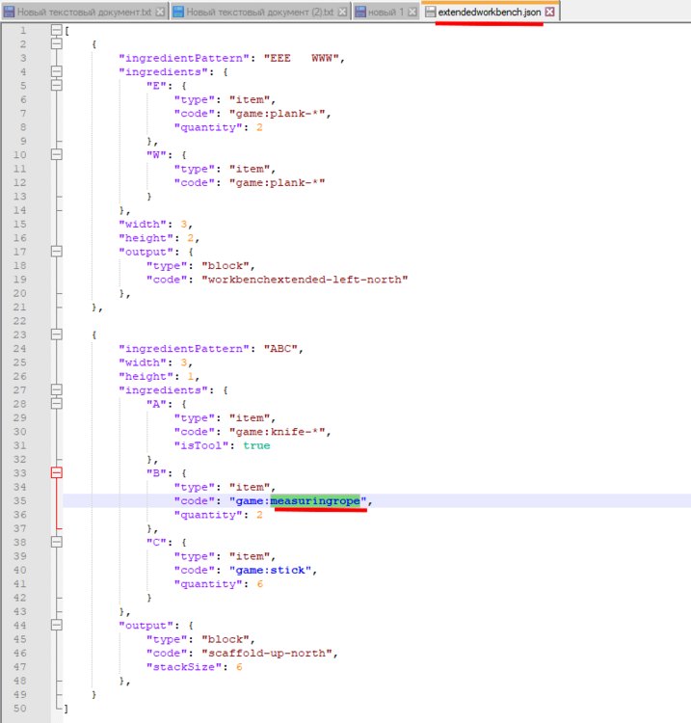Viewport: 691px width, 723px height.
Task: Close the "Новый текстовый документ.txt" tab
Action: [x=160, y=12]
